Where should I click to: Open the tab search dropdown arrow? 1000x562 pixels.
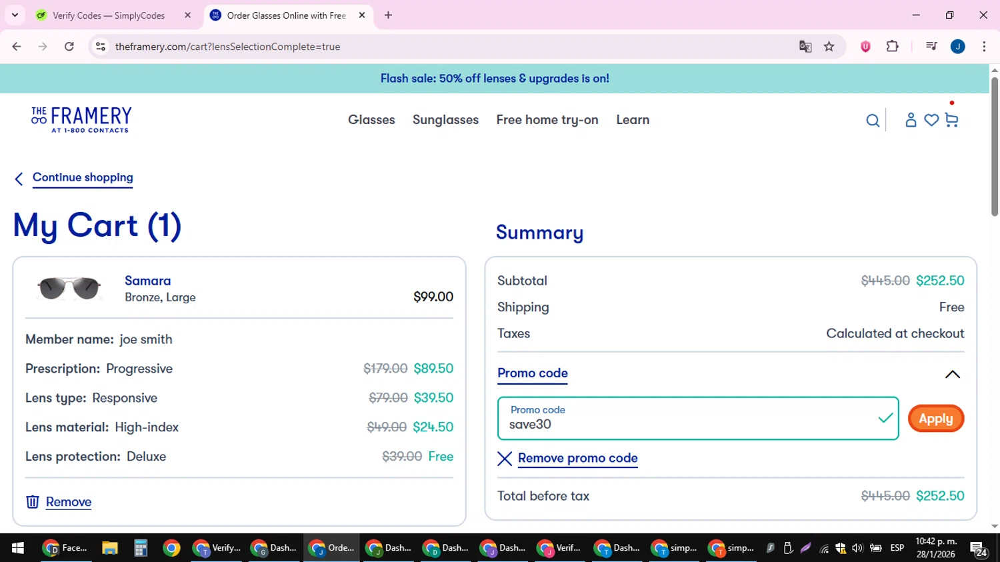(x=15, y=15)
